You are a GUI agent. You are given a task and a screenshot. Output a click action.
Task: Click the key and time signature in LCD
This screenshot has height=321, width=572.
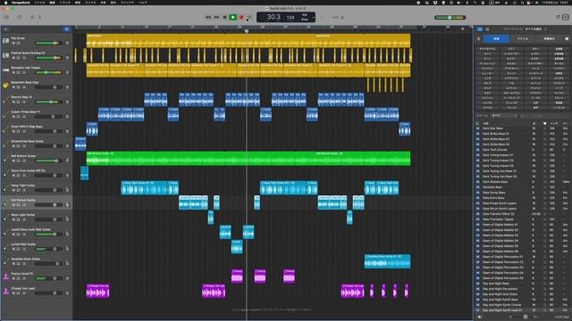coord(305,17)
